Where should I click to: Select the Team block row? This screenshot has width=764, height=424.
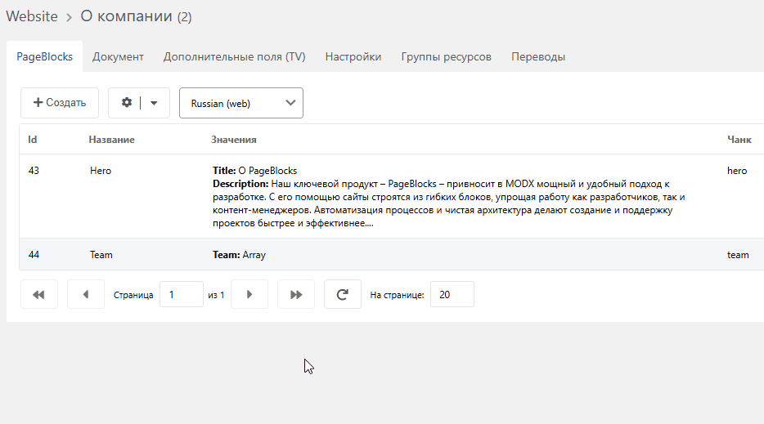tap(392, 255)
